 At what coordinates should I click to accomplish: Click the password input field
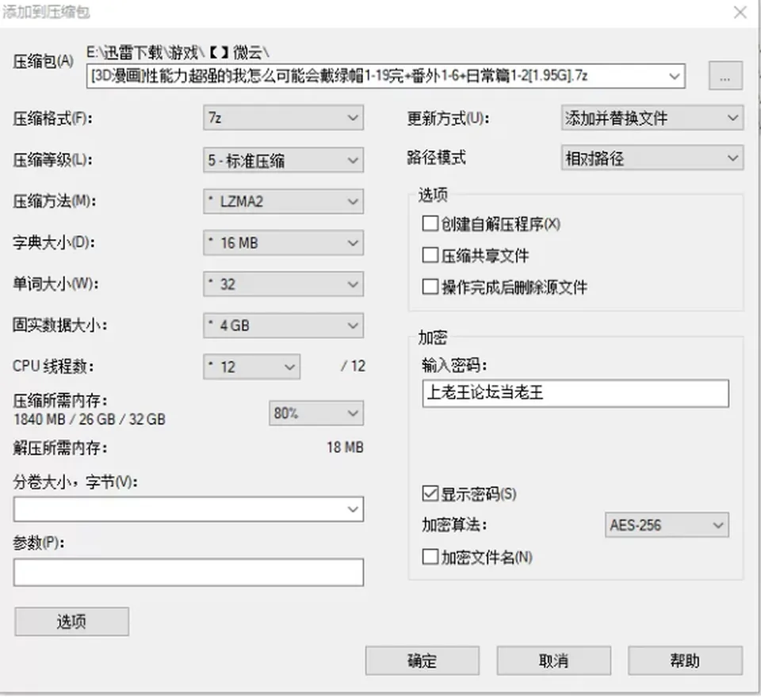click(x=576, y=394)
